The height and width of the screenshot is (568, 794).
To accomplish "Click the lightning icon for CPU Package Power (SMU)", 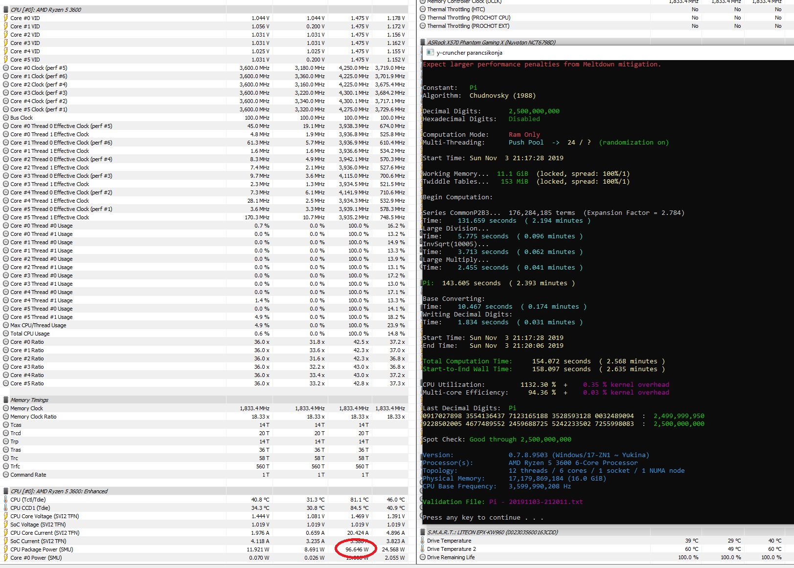I will tap(6, 549).
